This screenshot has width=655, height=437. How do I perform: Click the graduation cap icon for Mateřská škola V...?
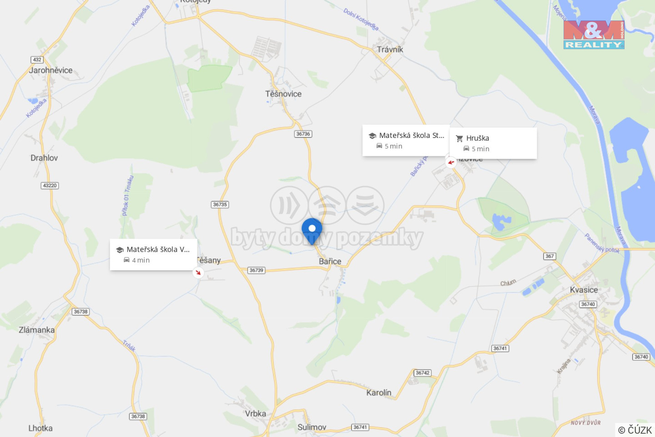120,250
